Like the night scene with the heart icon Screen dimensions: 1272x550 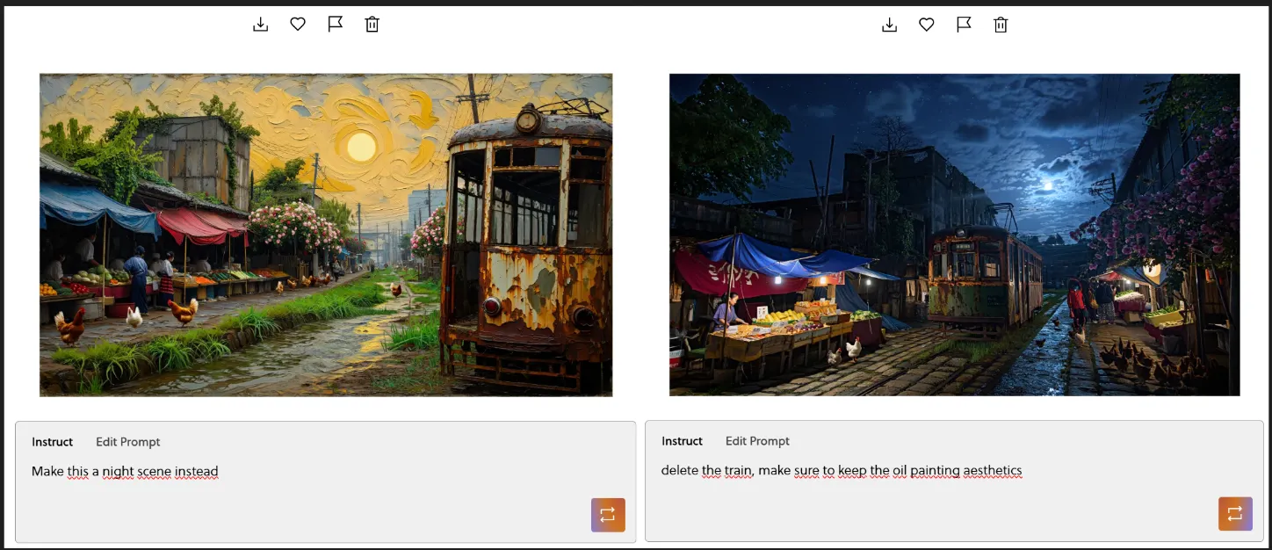(927, 25)
